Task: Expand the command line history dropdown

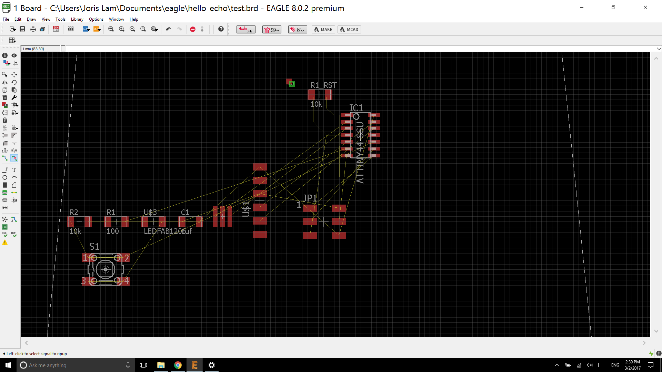Action: coord(659,49)
